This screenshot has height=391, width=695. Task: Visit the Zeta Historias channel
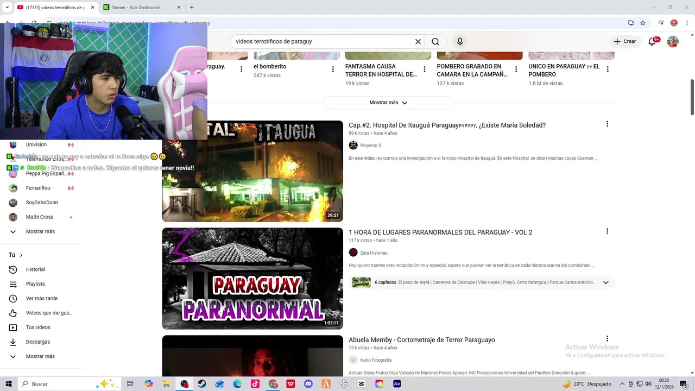pyautogui.click(x=374, y=253)
